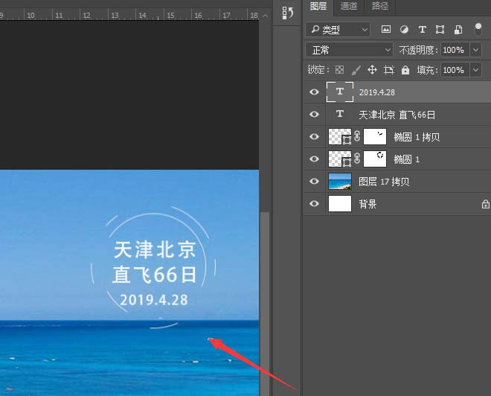Toggle layer filtering on or off switch
The width and height of the screenshot is (491, 396).
(478, 30)
